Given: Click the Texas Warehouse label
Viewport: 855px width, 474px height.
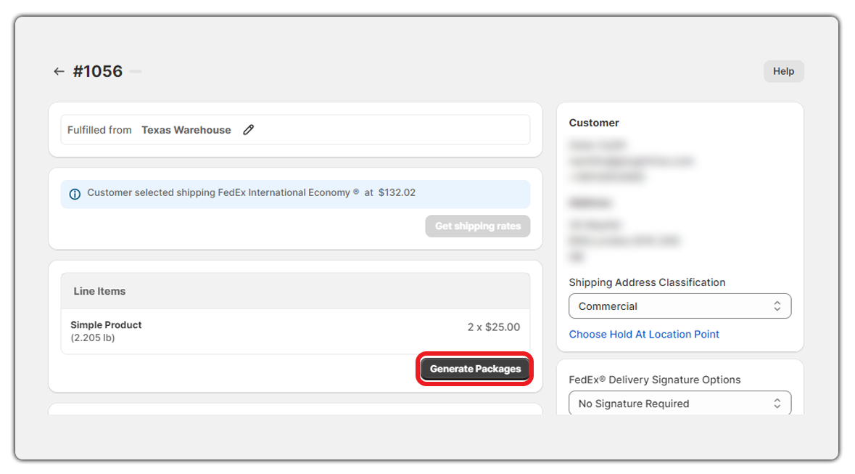Looking at the screenshot, I should click(186, 130).
